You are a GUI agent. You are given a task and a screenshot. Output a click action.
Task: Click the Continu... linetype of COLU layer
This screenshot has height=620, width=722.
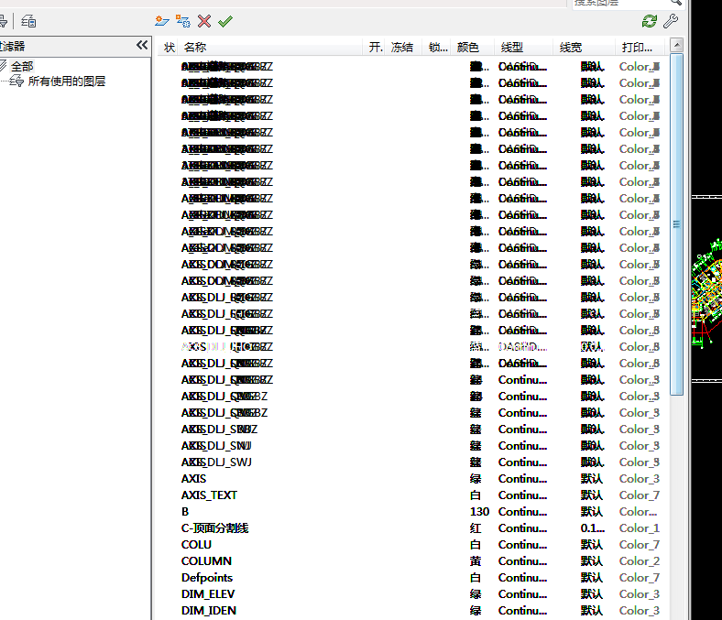[522, 545]
